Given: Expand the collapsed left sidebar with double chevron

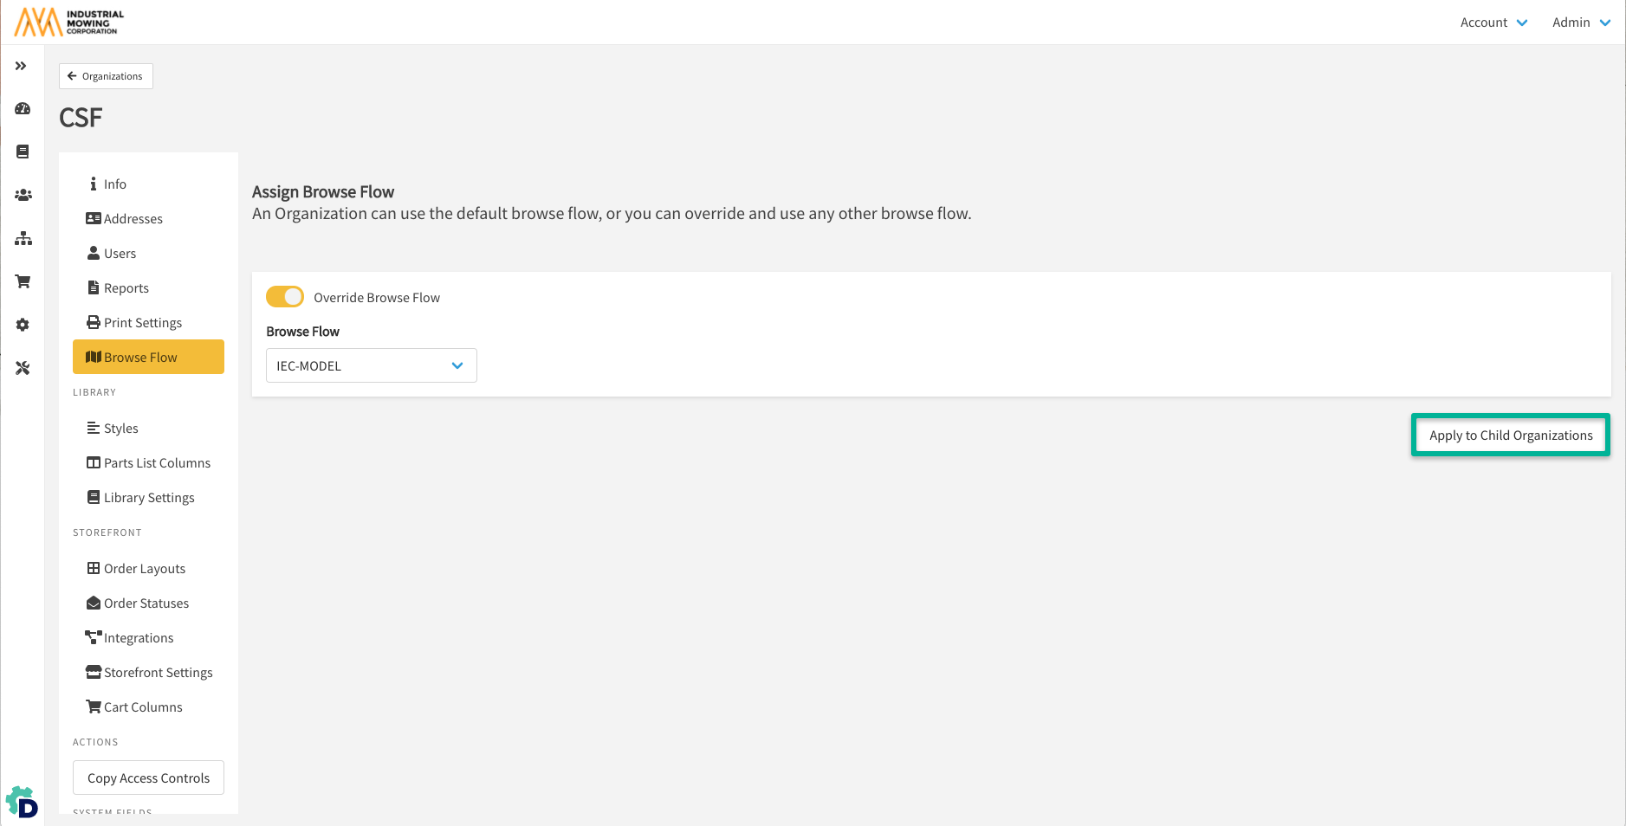Looking at the screenshot, I should point(21,66).
